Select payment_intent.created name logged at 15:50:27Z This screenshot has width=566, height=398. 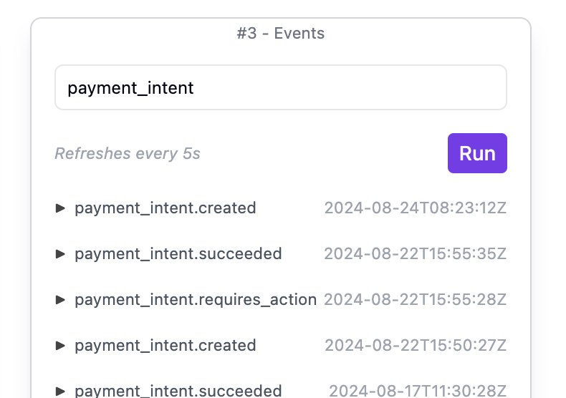(x=166, y=346)
